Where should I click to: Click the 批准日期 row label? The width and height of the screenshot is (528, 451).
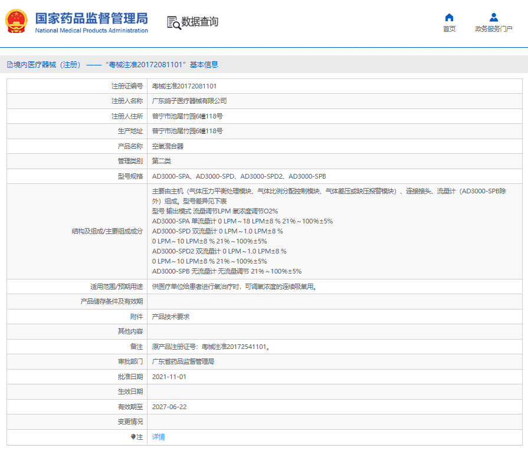[130, 377]
